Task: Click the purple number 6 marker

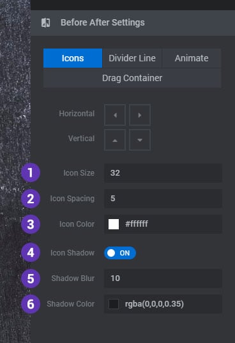Action: [x=31, y=304]
